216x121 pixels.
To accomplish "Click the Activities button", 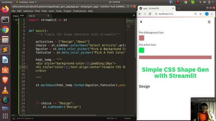I will tap(7, 2).
